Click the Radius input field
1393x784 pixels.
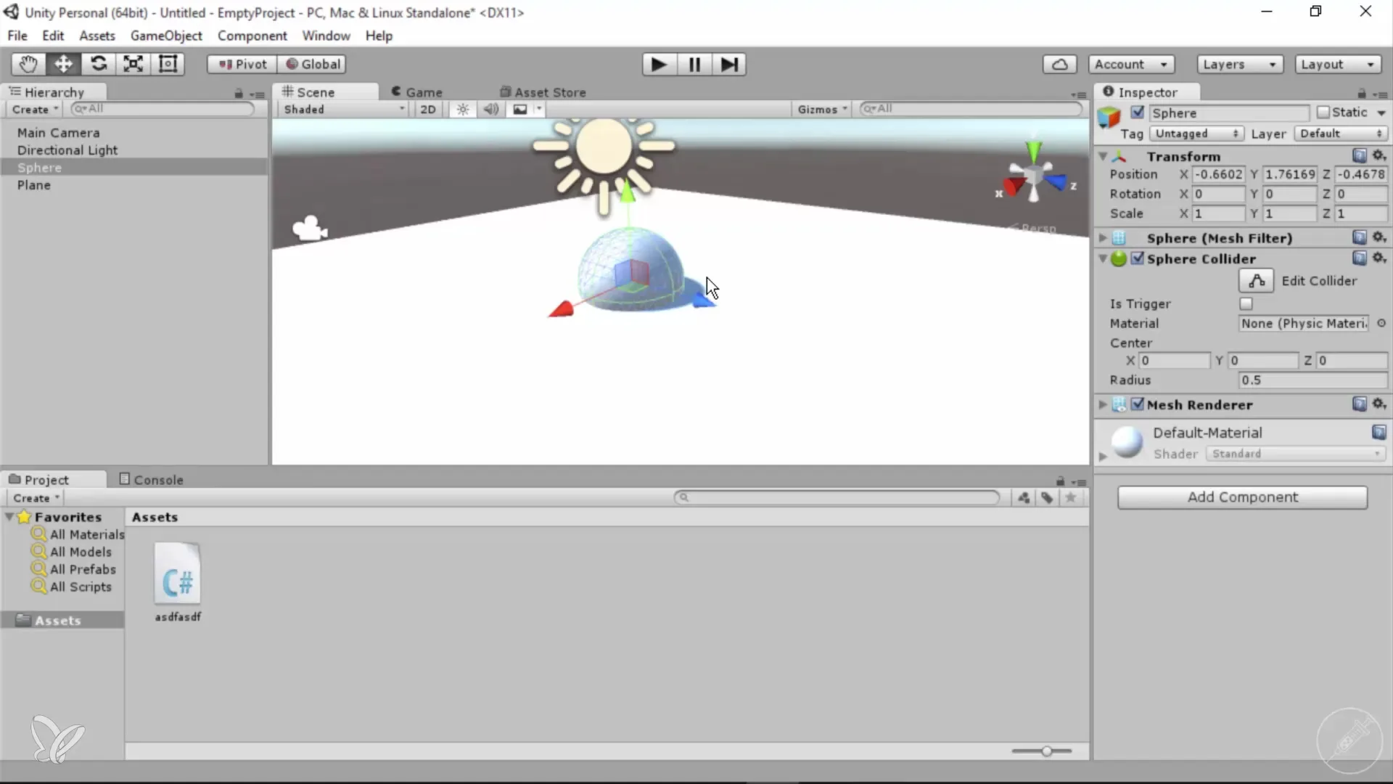point(1312,380)
